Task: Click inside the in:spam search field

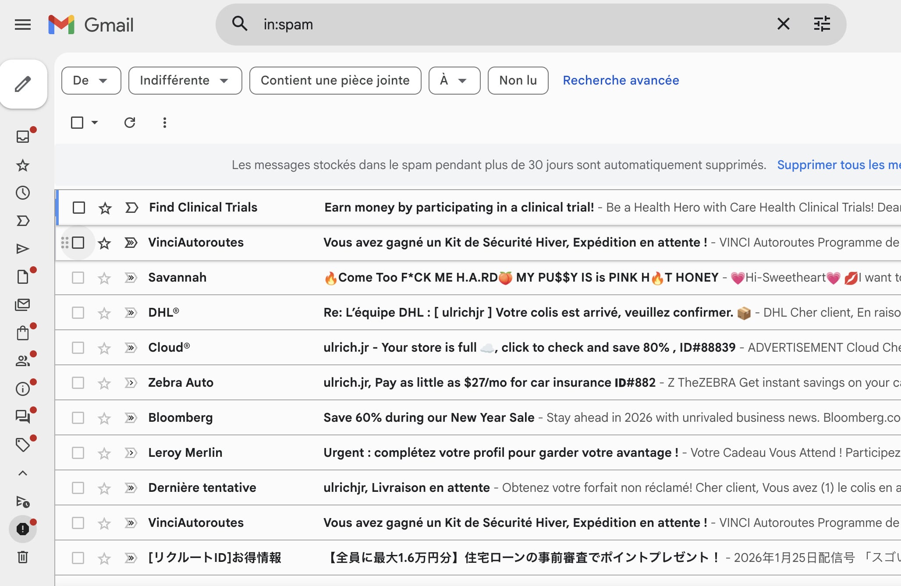Action: coord(482,25)
